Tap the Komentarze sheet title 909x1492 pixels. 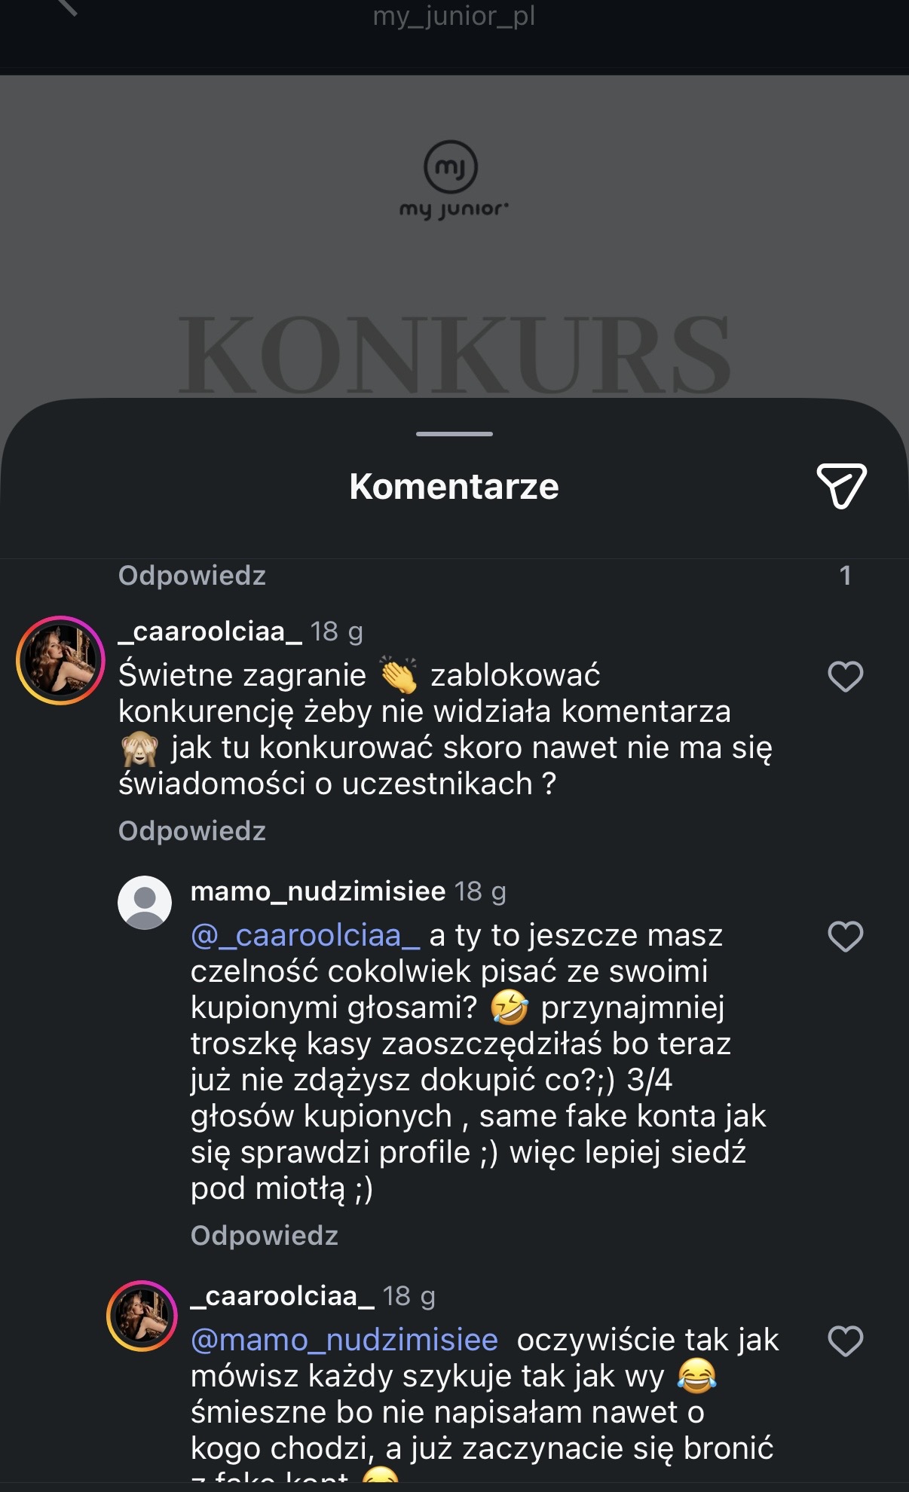454,487
